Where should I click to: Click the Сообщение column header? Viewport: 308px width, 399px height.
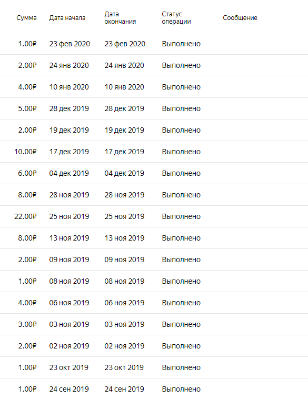(240, 18)
